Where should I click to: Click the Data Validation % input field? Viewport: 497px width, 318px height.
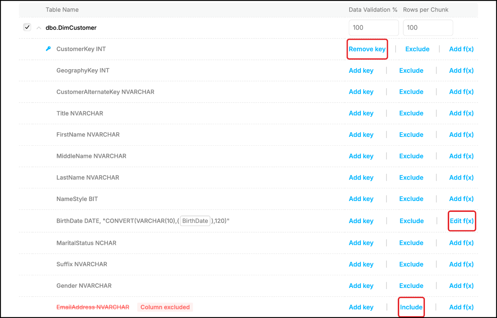[x=373, y=28]
